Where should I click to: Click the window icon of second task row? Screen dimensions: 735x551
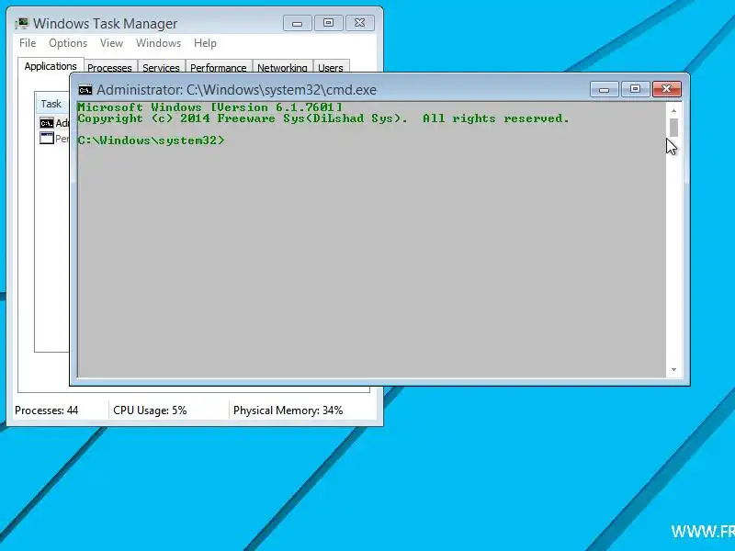point(47,139)
